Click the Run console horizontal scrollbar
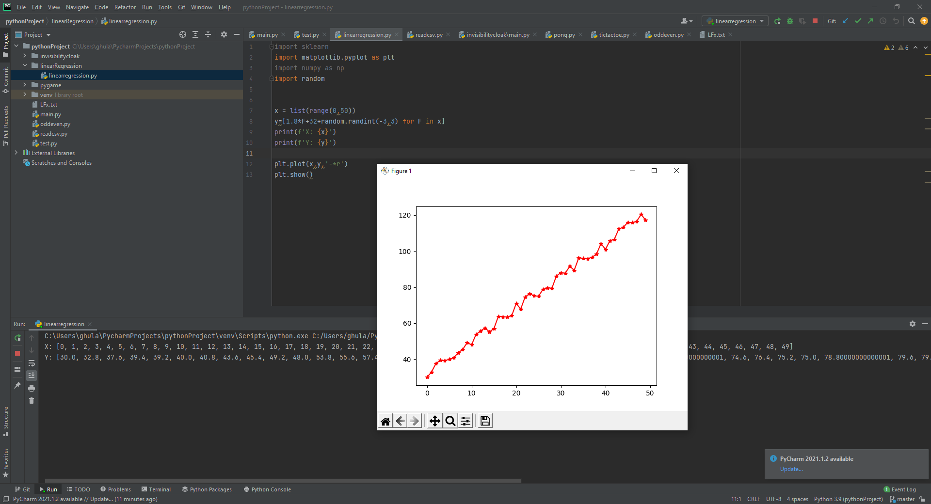The image size is (931, 504). [283, 481]
